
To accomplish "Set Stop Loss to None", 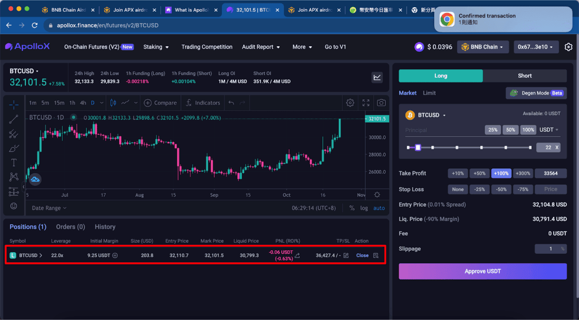I will 458,189.
